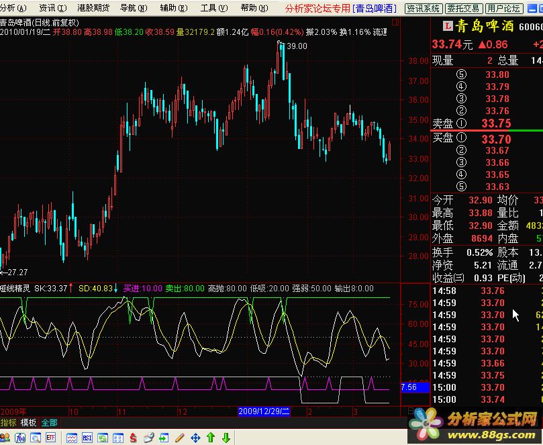
Task: Open the users/contacts icon in bottom toolbar
Action: 5,438
